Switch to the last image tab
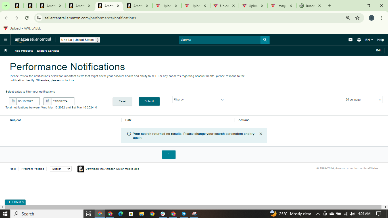 click(x=310, y=6)
